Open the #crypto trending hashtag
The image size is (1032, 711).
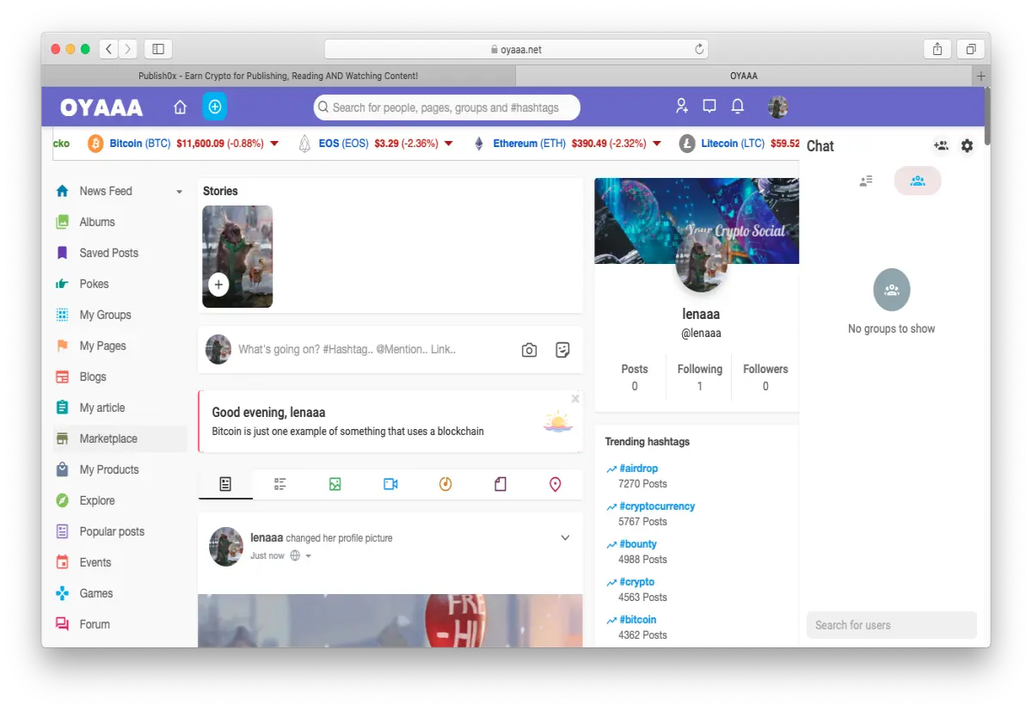click(636, 582)
